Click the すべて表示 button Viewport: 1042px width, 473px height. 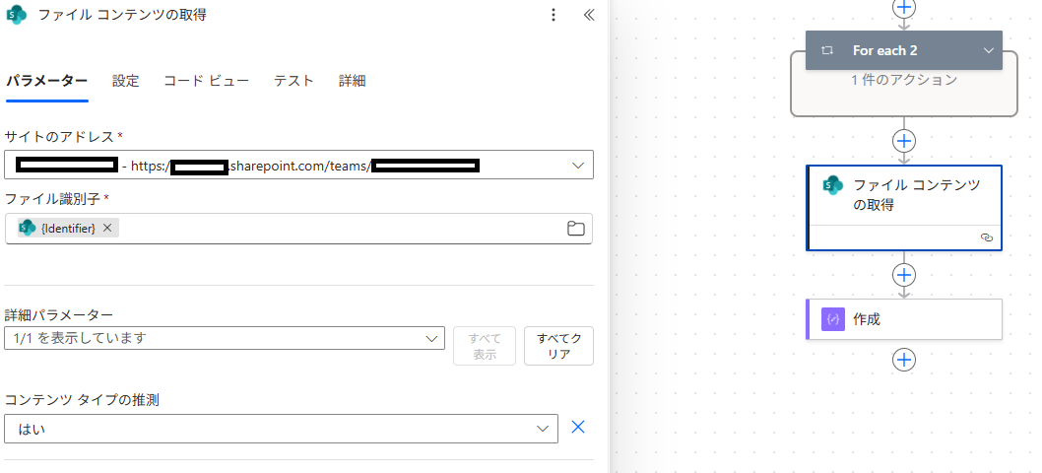point(485,346)
